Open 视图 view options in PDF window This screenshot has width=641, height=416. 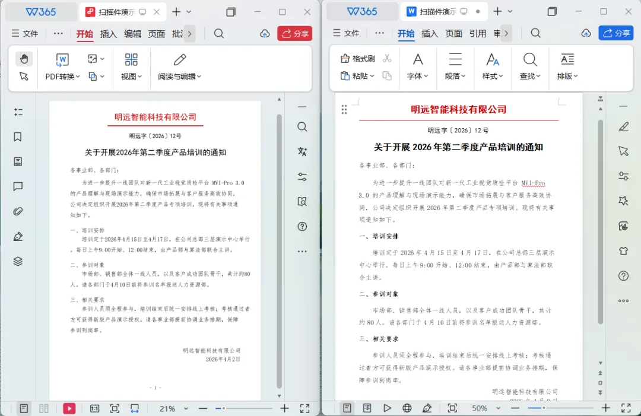point(131,66)
